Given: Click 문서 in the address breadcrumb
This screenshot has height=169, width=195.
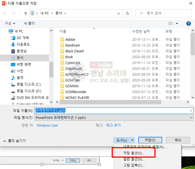Looking at the screenshot, I should point(59,13).
